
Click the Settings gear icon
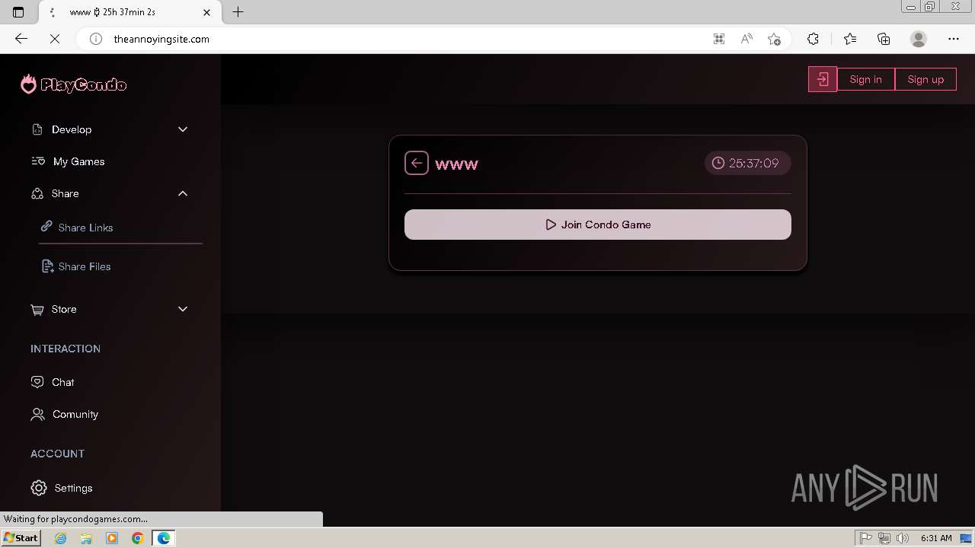coord(39,488)
